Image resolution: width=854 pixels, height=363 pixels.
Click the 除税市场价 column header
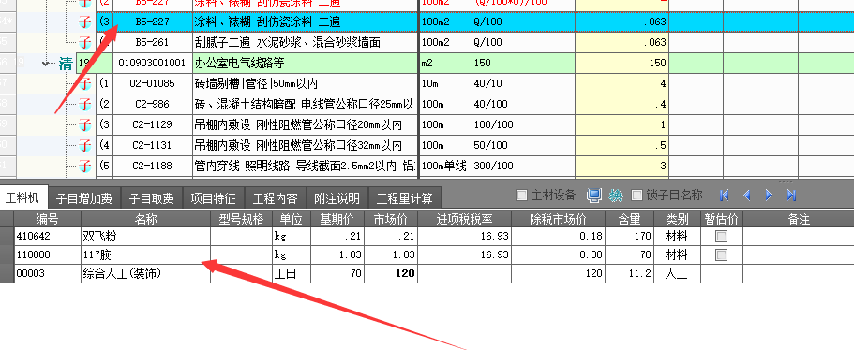(559, 219)
